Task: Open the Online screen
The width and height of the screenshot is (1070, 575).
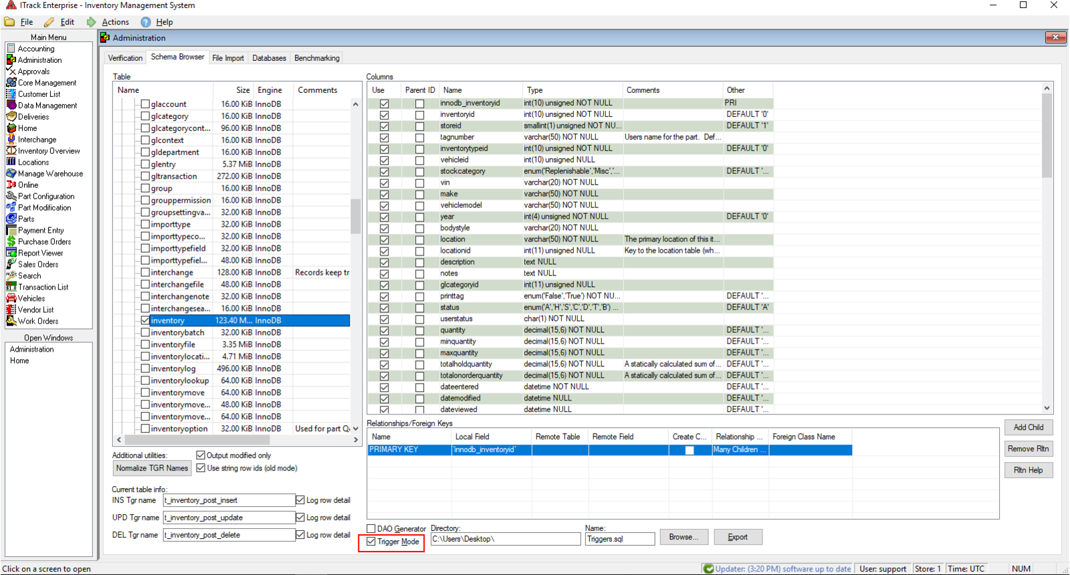Action: pos(28,185)
